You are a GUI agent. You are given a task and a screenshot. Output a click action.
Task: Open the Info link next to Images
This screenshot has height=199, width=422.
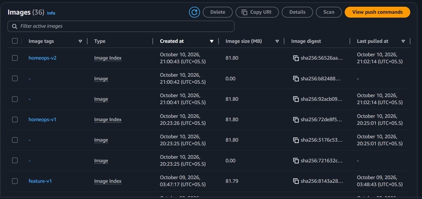click(x=51, y=13)
